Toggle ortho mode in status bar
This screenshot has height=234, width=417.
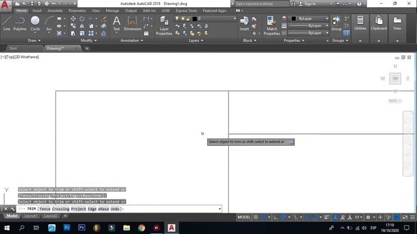coord(276,217)
